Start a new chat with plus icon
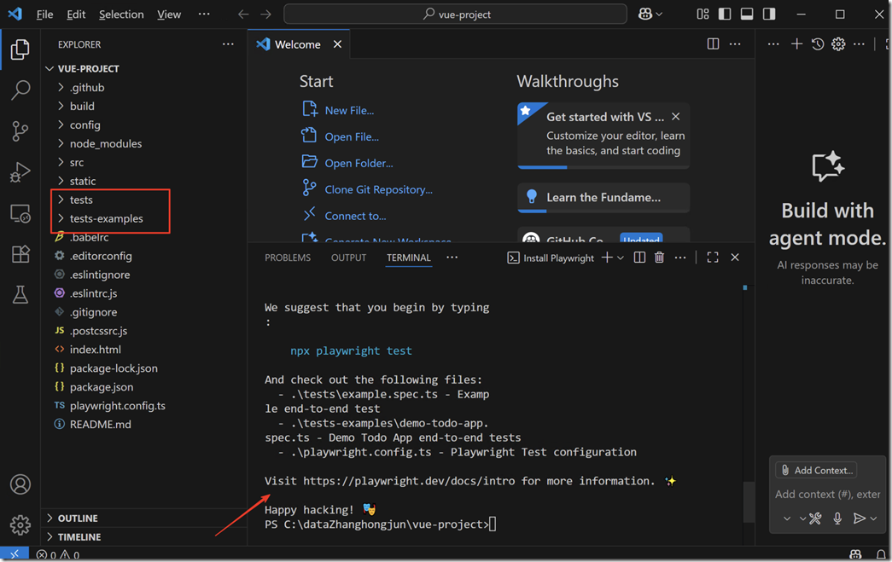 (x=796, y=43)
